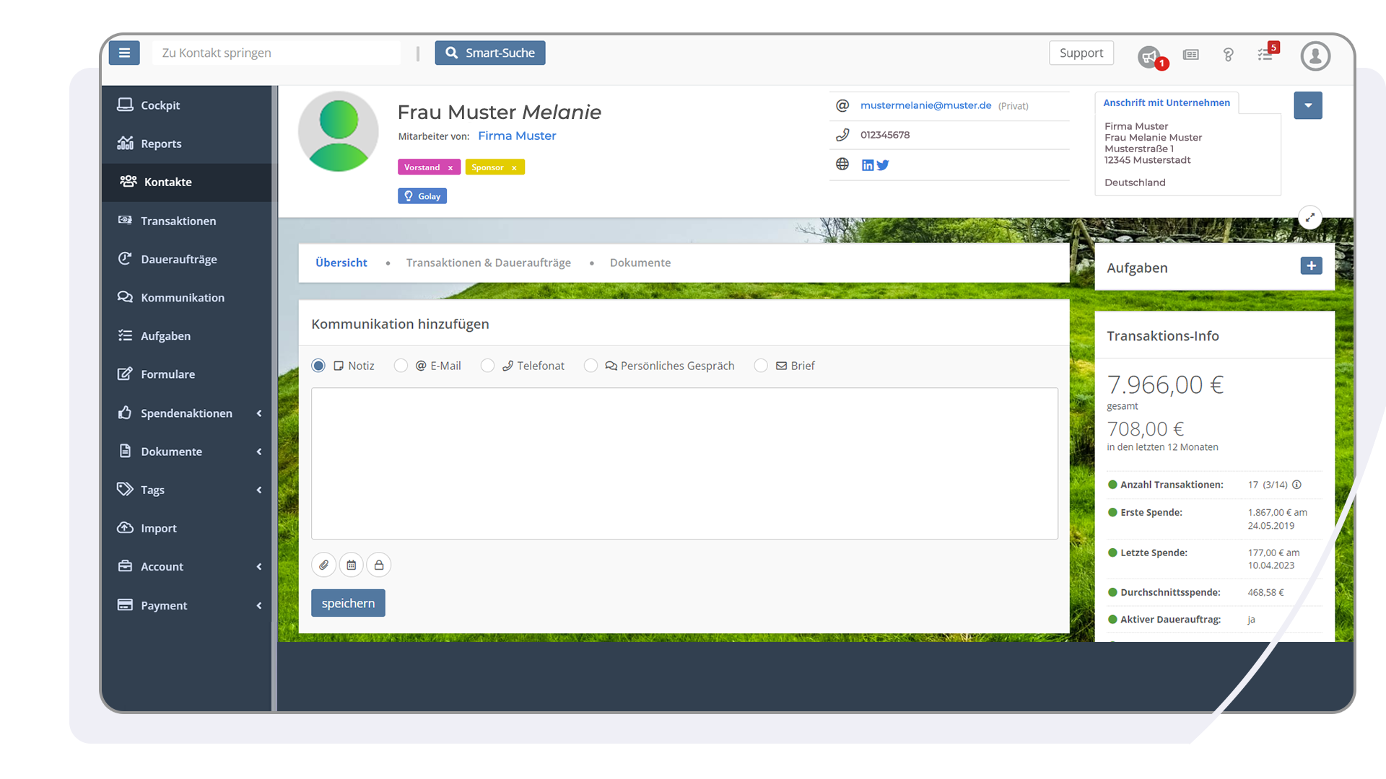Viewport: 1386px width, 779px height.
Task: Click the Twitter bird icon
Action: tap(883, 165)
